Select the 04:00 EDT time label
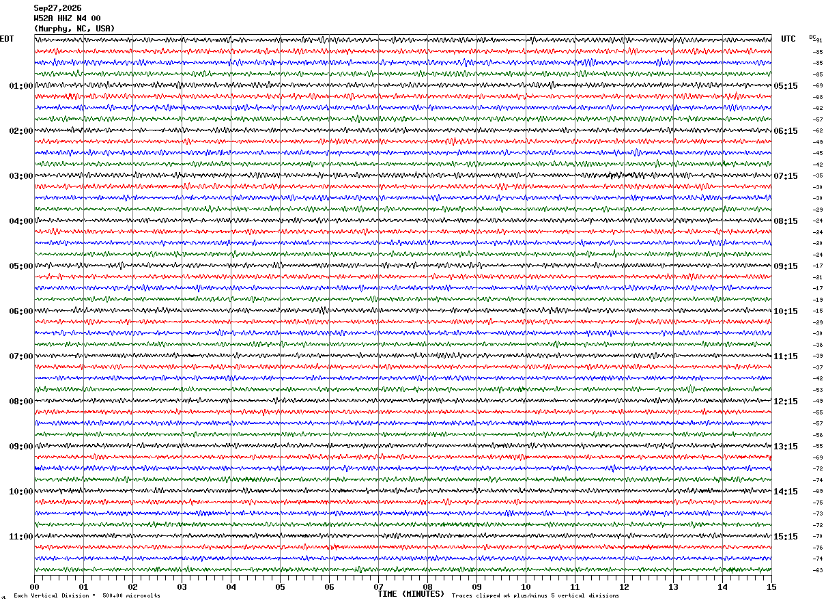The image size is (826, 605). (20, 221)
